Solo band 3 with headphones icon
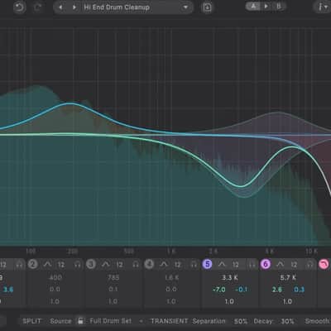The width and height of the screenshot is (331, 331). pyautogui.click(x=136, y=265)
